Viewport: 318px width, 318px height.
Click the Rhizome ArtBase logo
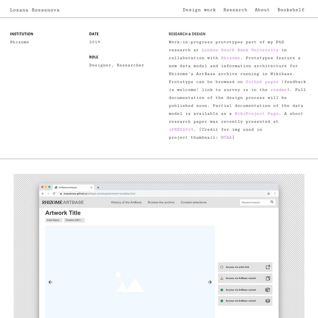point(63,202)
